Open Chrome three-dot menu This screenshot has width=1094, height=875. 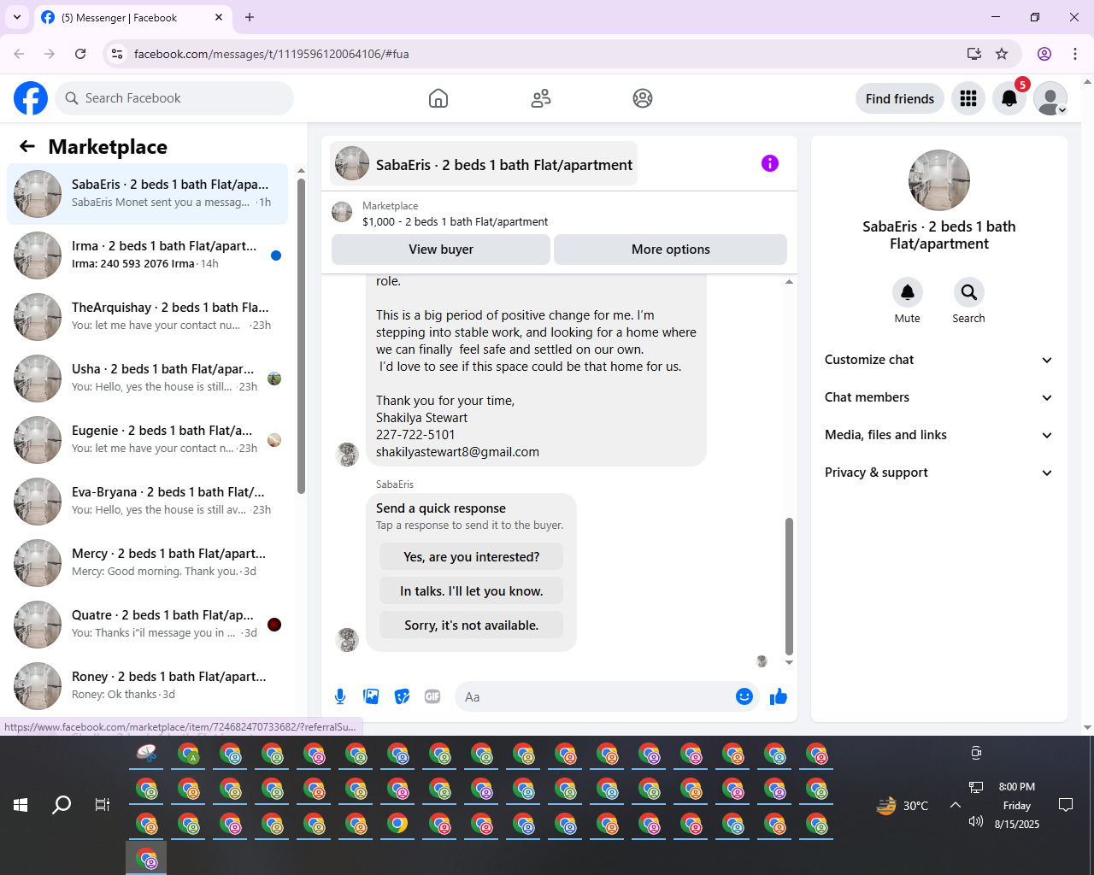(x=1075, y=54)
